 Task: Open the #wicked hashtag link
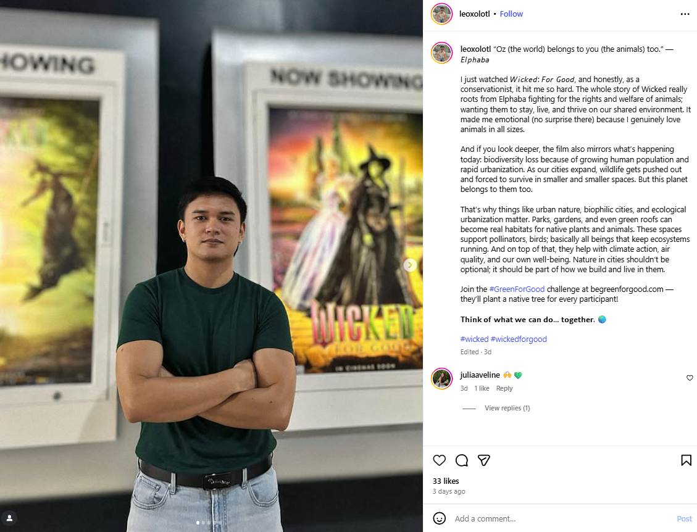pos(474,339)
